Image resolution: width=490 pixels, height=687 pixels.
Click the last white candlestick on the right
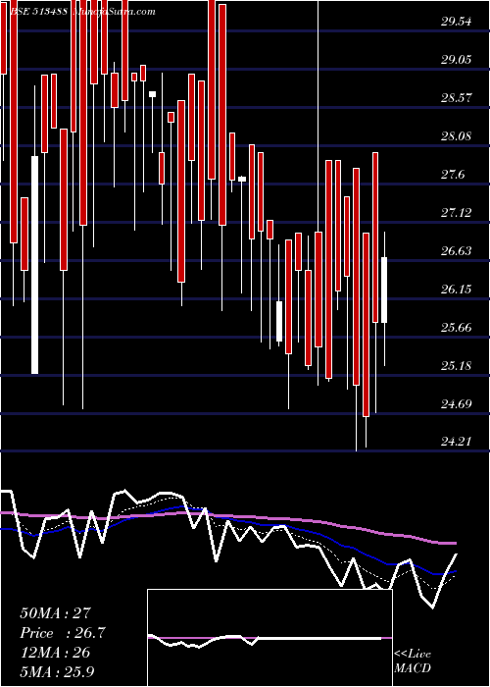384,291
